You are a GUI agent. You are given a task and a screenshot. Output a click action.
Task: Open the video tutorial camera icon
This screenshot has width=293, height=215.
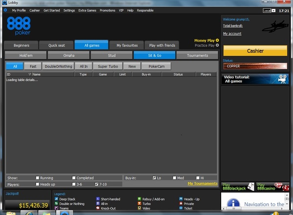coord(282,79)
